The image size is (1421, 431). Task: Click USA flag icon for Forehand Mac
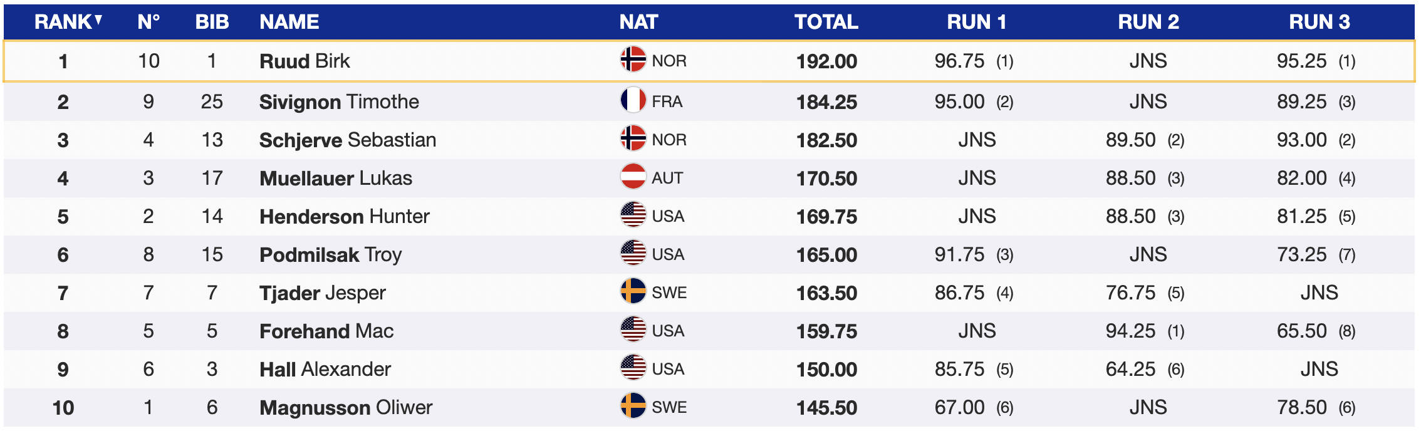(633, 330)
